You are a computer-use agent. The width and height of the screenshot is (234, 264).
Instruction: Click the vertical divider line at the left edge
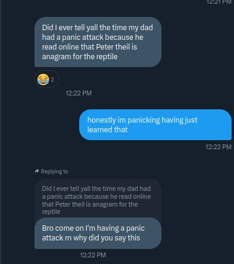(1, 132)
